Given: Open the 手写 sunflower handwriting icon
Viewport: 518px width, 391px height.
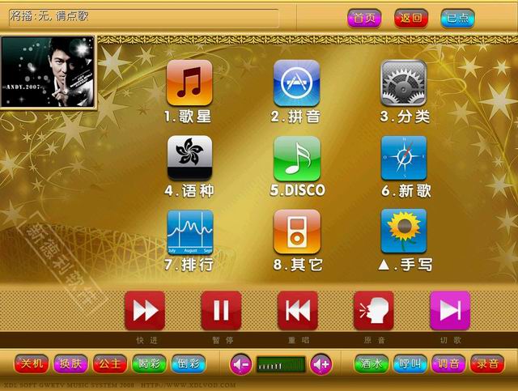Looking at the screenshot, I should pyautogui.click(x=404, y=231).
